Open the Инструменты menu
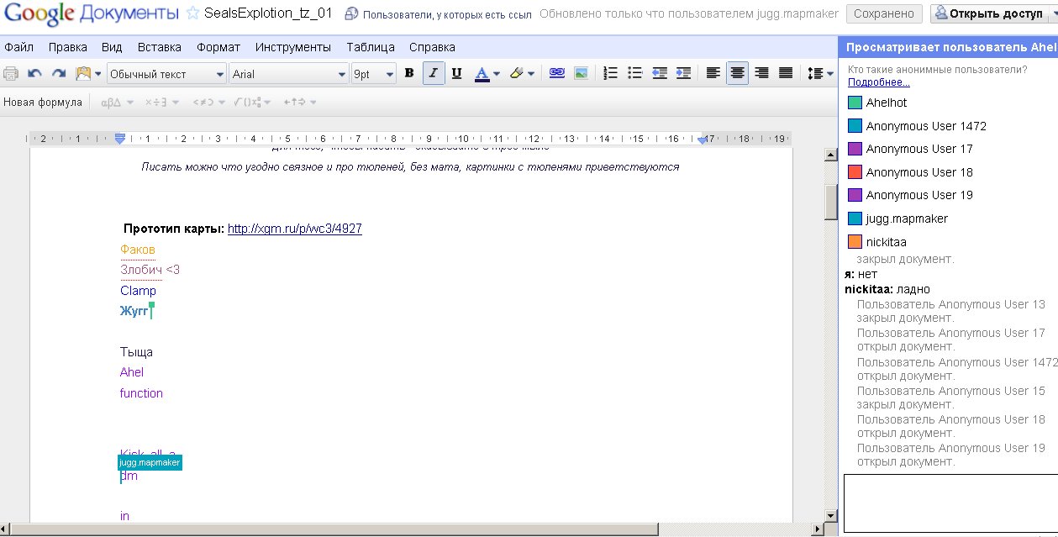Viewport: 1058px width, 537px height. (293, 47)
